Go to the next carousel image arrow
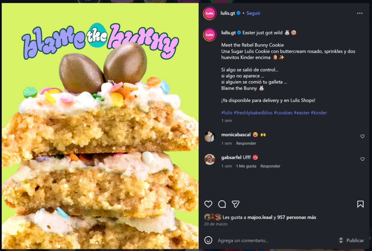This screenshot has width=372, height=251. (x=190, y=126)
